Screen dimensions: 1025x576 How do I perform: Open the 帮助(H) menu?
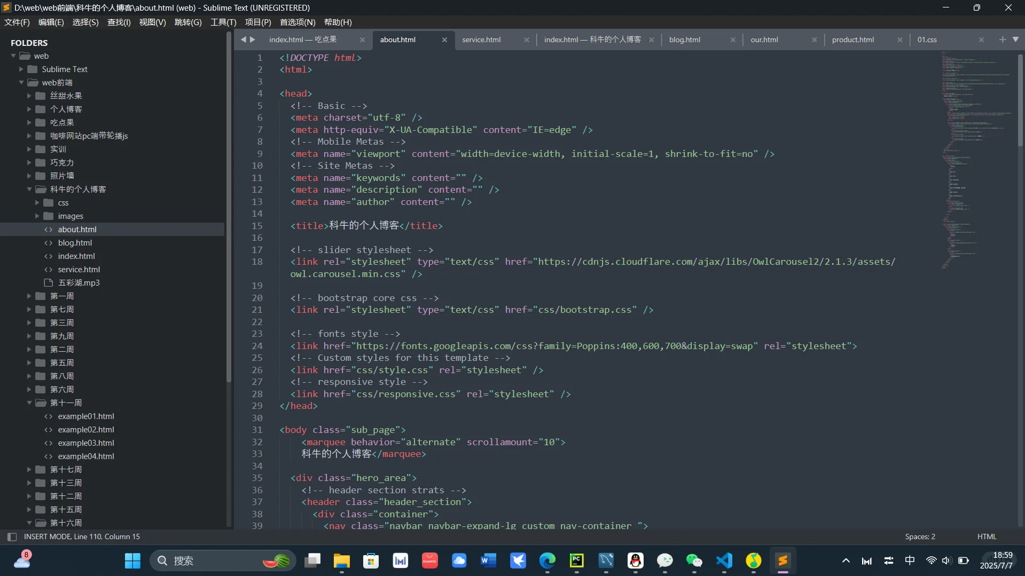tap(338, 22)
